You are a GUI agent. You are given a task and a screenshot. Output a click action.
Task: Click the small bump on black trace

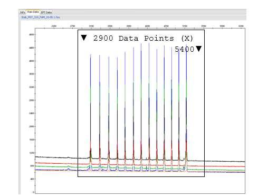69,157
